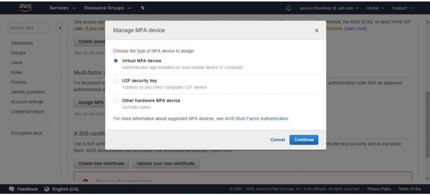Click the Create access key button
This screenshot has width=430, height=195.
[90, 42]
